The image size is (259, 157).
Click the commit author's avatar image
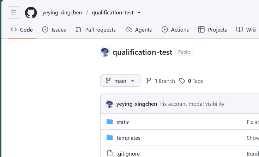click(109, 104)
